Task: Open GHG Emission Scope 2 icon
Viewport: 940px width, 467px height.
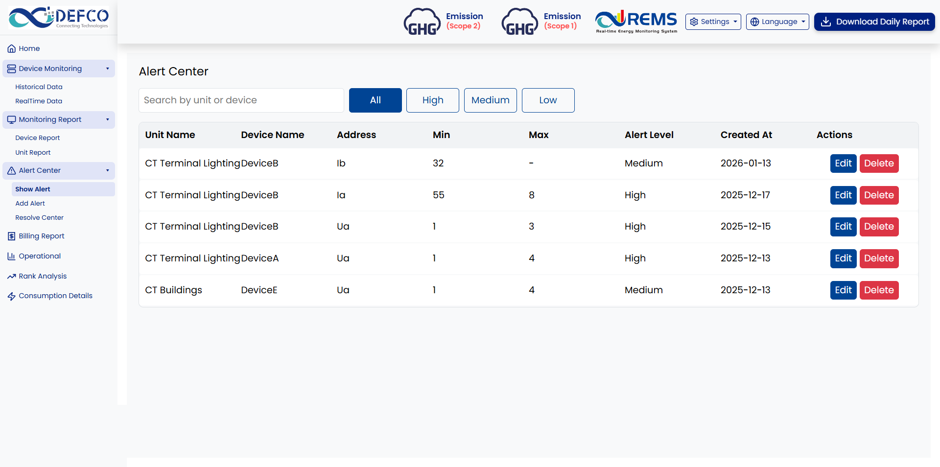Action: pyautogui.click(x=422, y=22)
